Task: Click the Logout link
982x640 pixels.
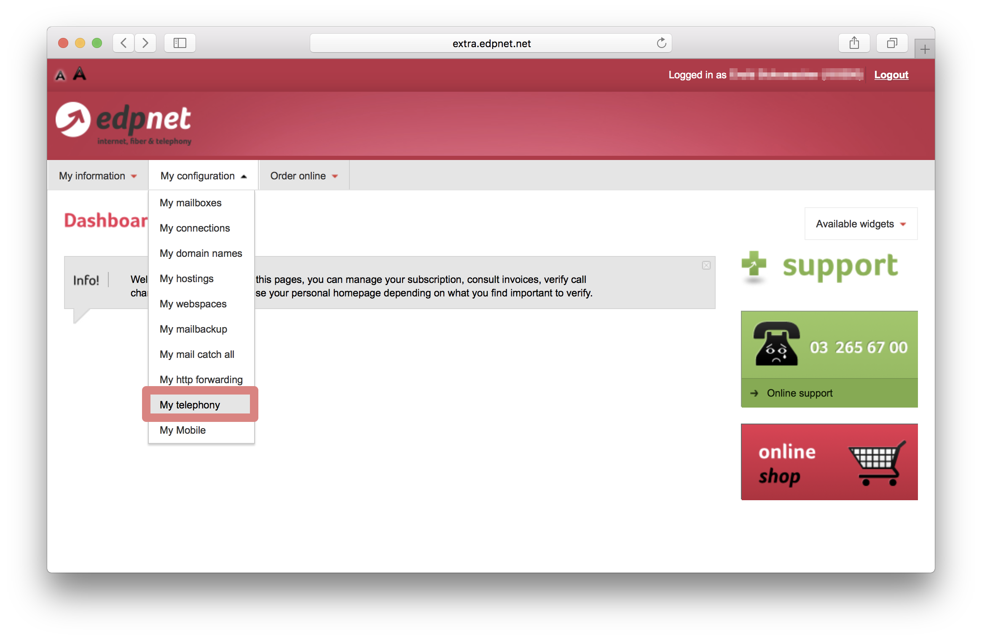Action: (x=893, y=75)
